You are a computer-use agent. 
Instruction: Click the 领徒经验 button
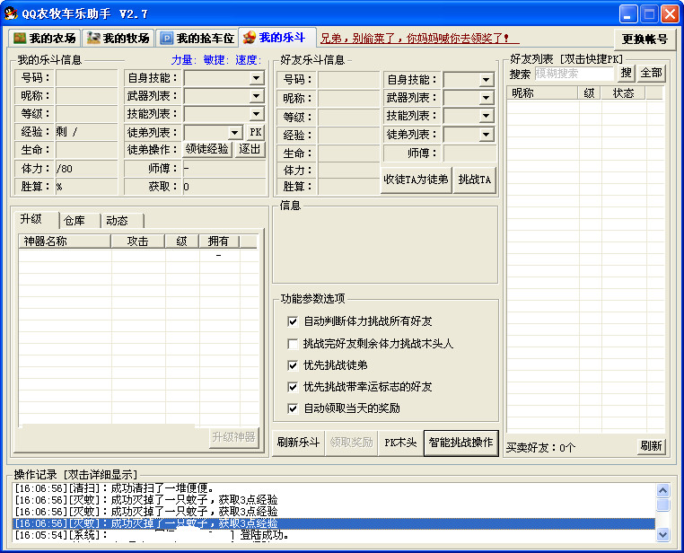tap(206, 150)
